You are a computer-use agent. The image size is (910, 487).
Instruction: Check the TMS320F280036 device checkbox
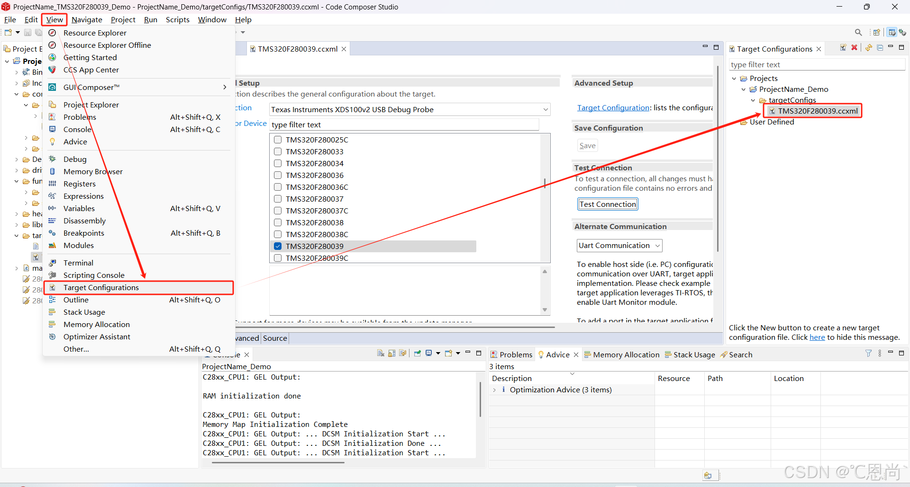[278, 175]
